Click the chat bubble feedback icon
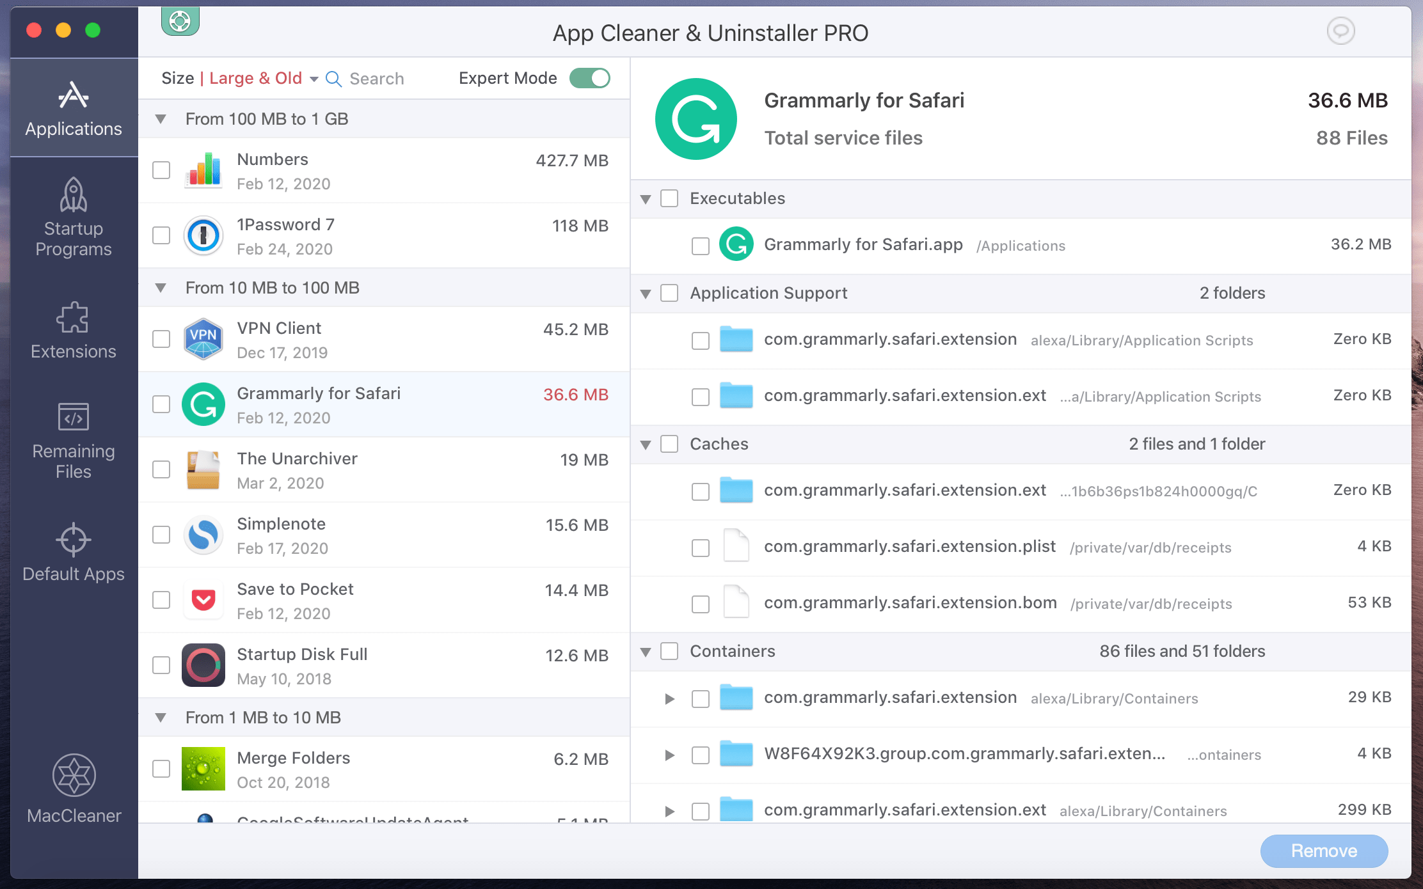Viewport: 1423px width, 889px height. tap(1340, 31)
